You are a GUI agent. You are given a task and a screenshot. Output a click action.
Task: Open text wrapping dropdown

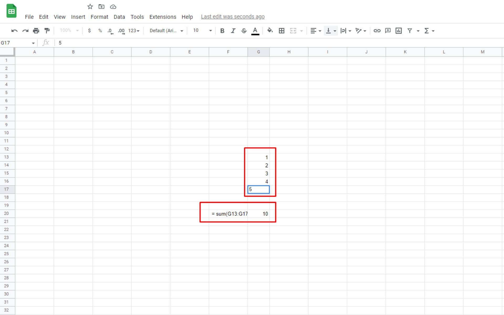coord(346,31)
